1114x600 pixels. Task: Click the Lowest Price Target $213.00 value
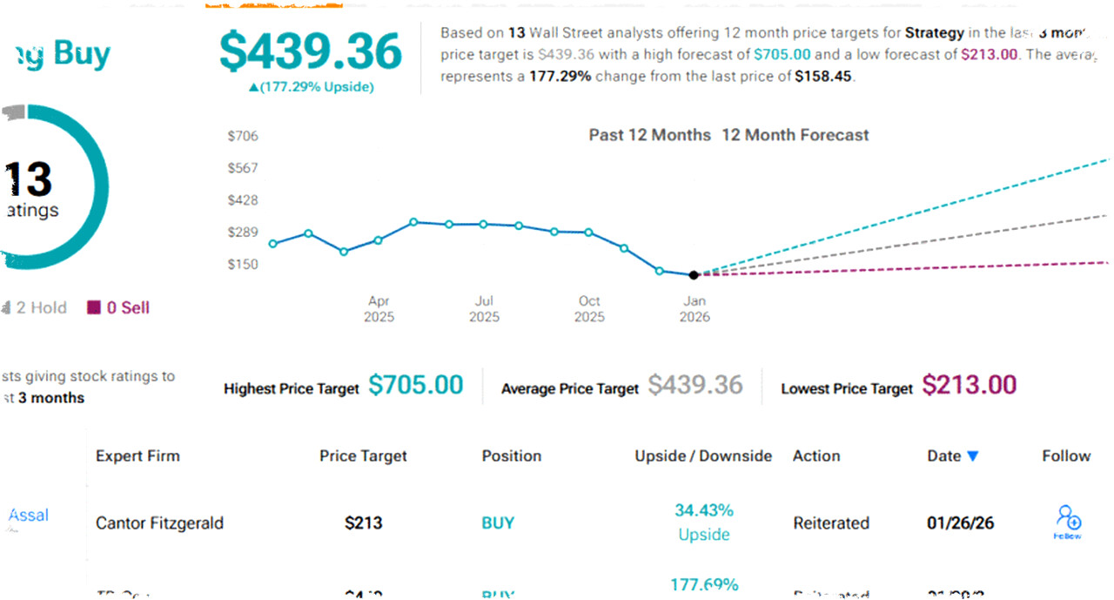[970, 385]
